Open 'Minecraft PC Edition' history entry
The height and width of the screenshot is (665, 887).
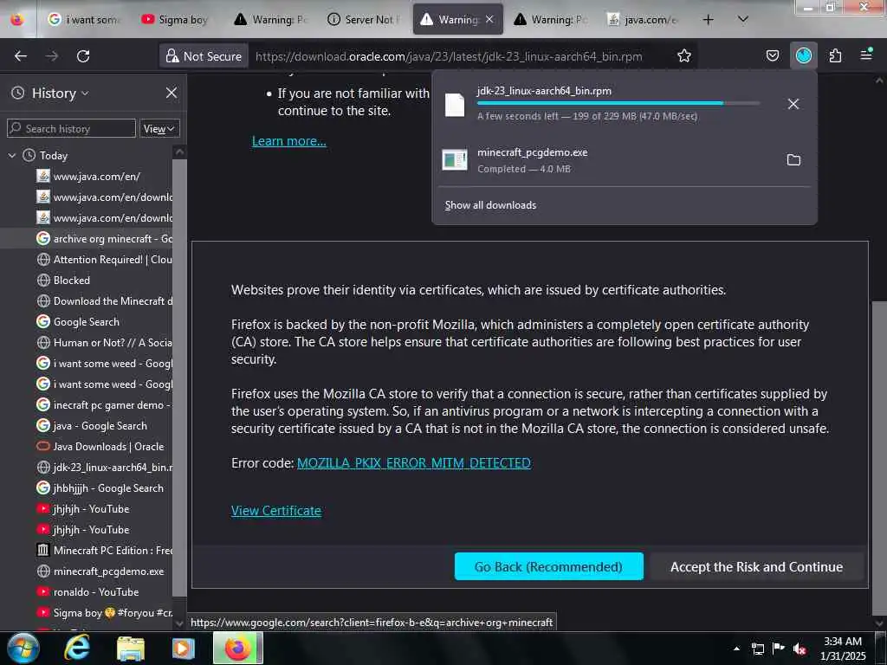pos(104,550)
